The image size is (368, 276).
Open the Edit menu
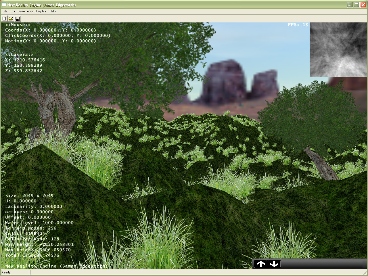13,11
